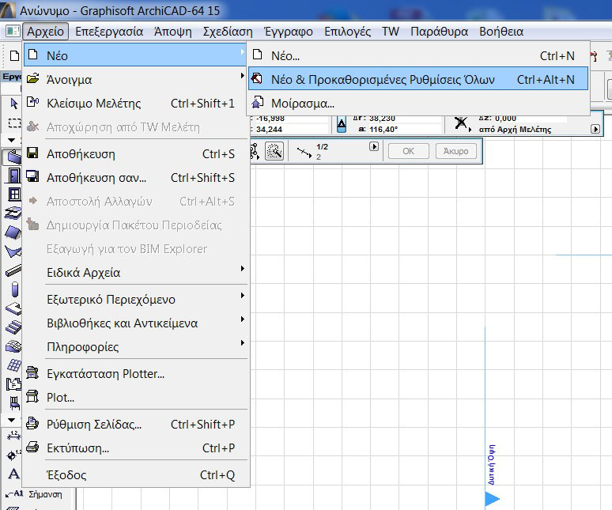Open the coordinate origin X icon menu
This screenshot has height=510, width=612.
click(462, 123)
